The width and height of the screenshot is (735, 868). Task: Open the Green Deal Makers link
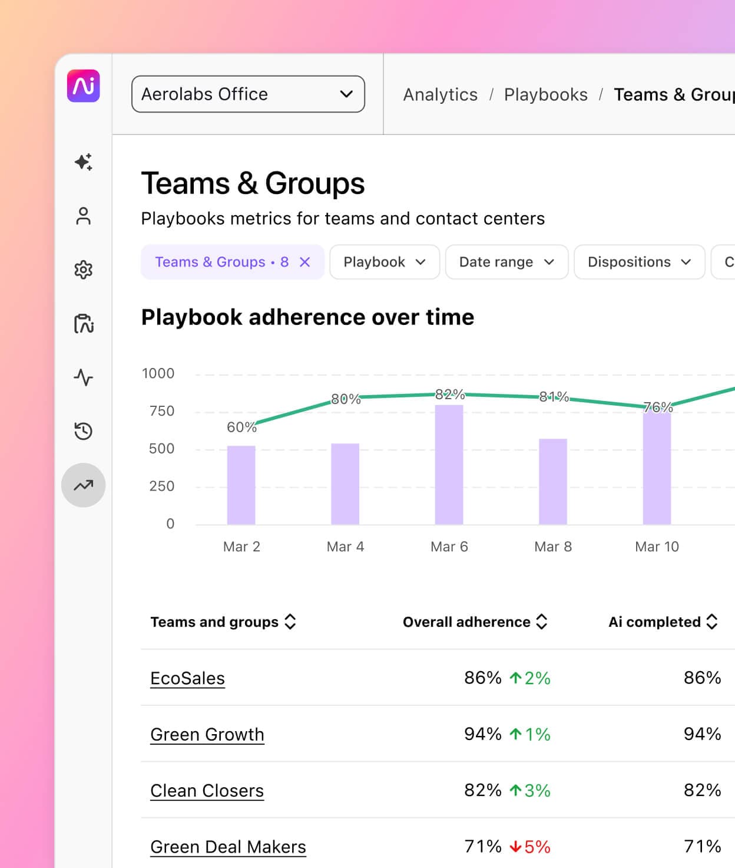tap(228, 847)
